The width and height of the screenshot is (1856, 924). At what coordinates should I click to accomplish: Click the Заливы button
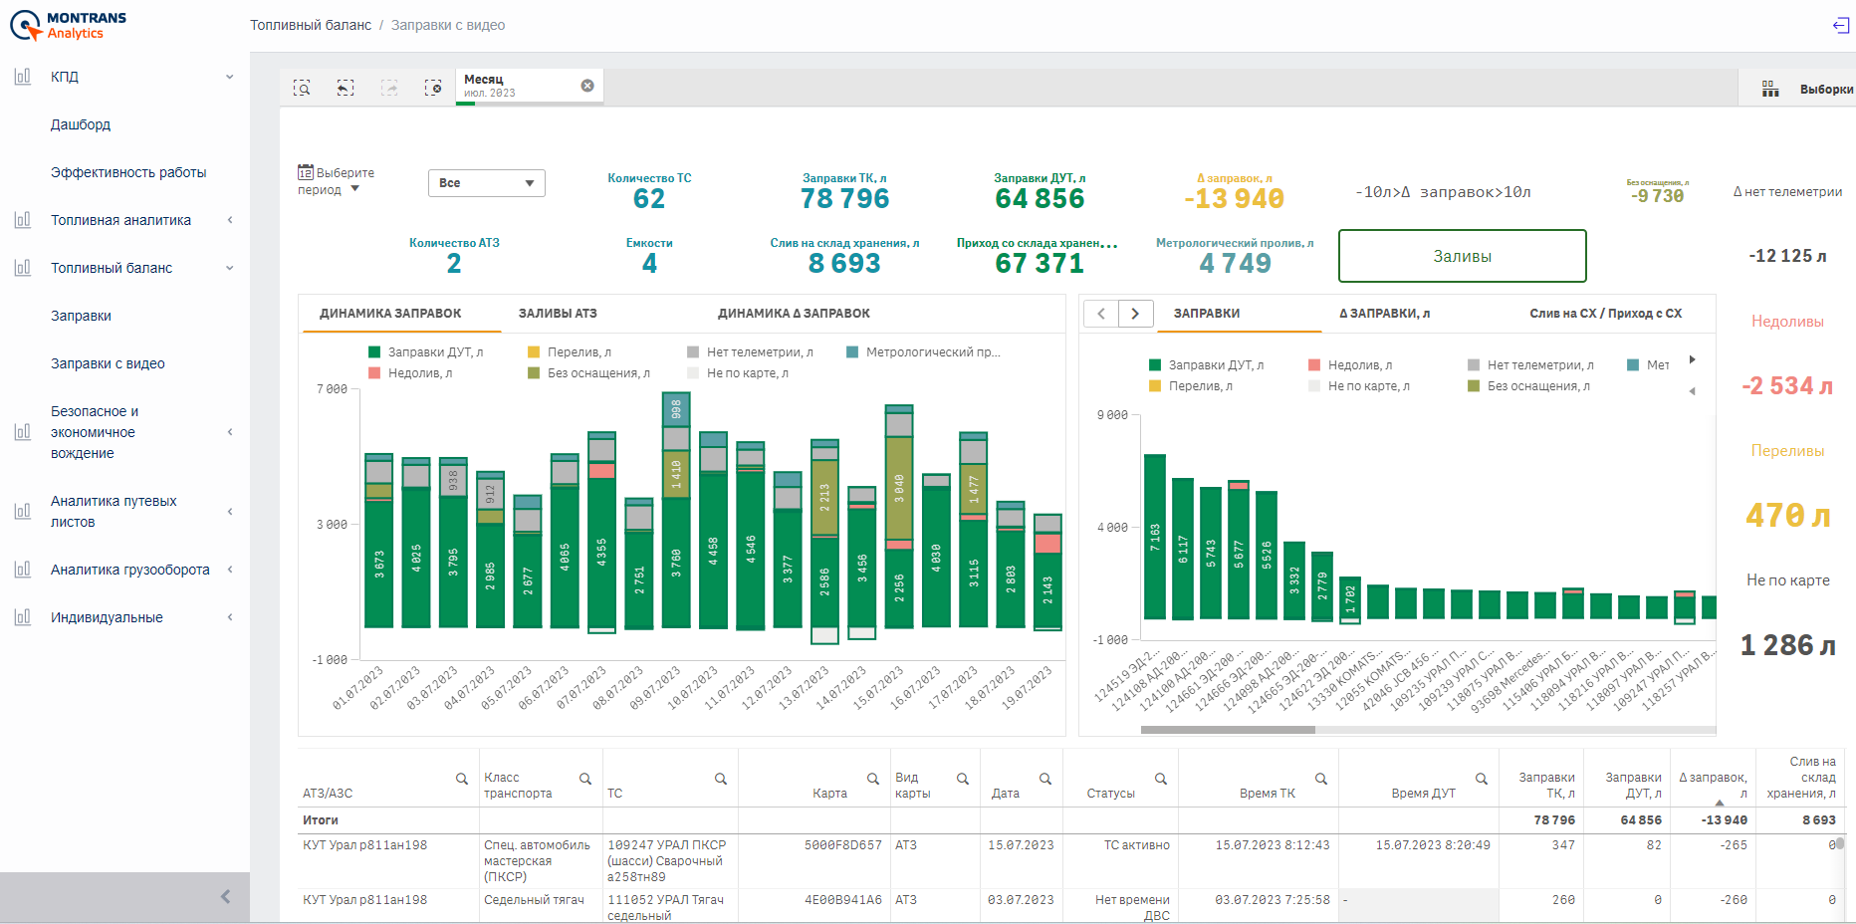(x=1462, y=256)
